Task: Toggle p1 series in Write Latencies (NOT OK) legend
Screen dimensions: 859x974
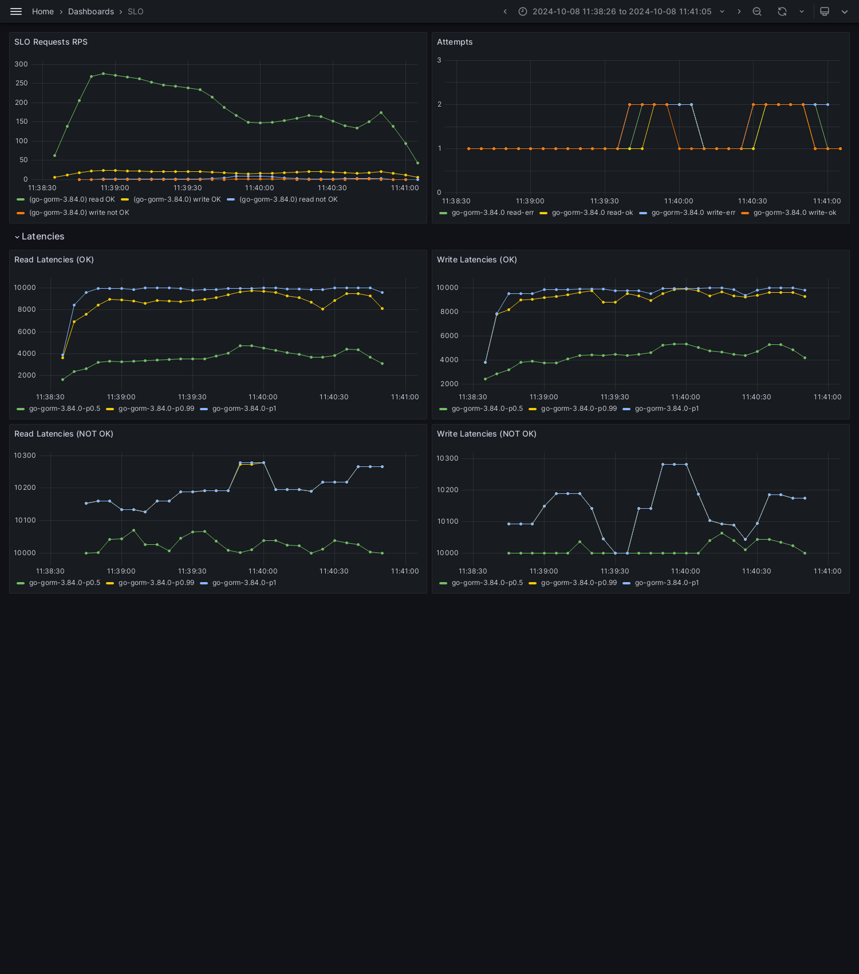Action: click(667, 583)
